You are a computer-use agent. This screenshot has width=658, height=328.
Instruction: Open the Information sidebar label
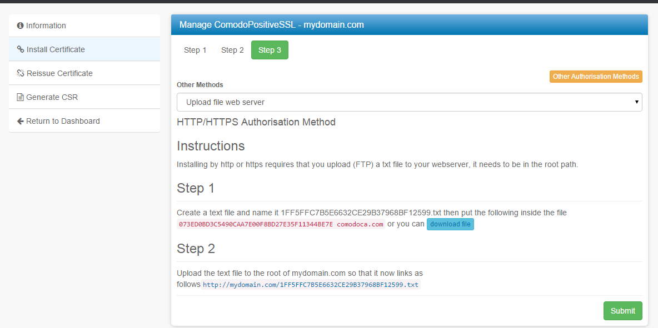pos(46,26)
